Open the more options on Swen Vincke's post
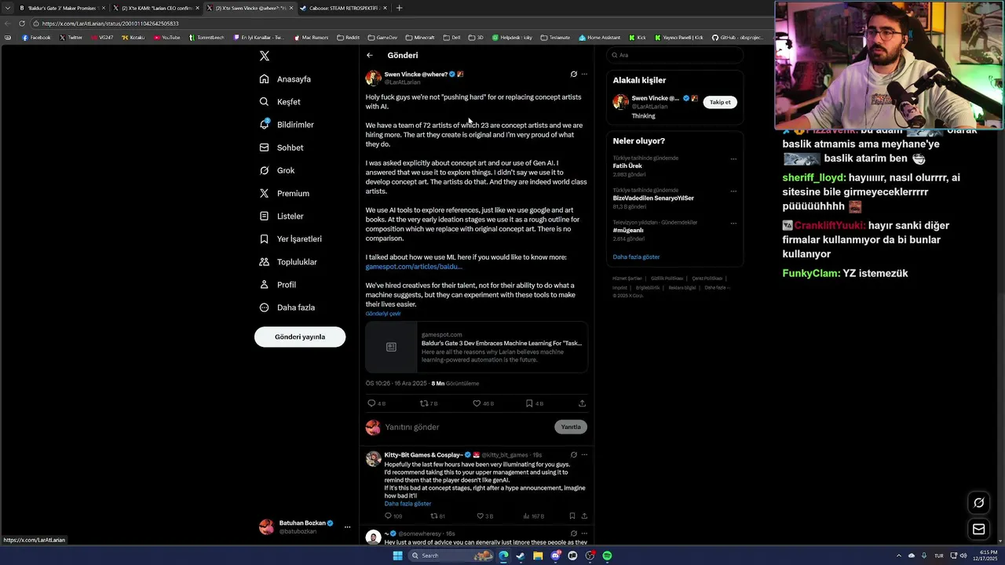This screenshot has height=565, width=1005. point(584,75)
